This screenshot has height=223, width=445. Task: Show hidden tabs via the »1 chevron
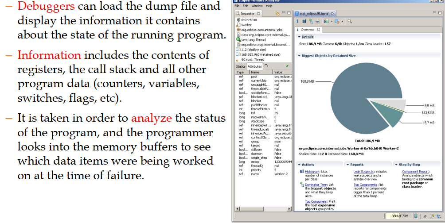266,66
